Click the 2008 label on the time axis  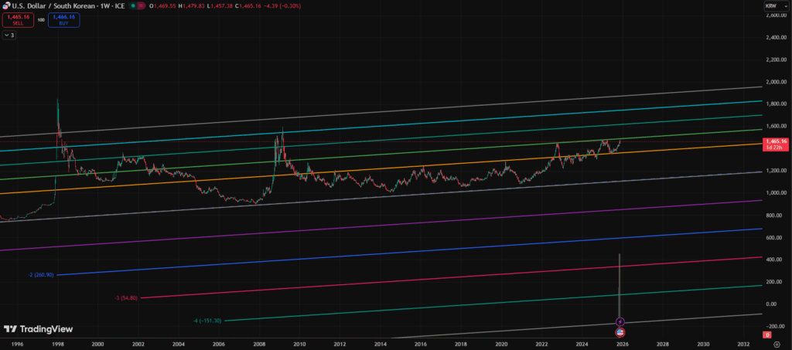pos(259,344)
